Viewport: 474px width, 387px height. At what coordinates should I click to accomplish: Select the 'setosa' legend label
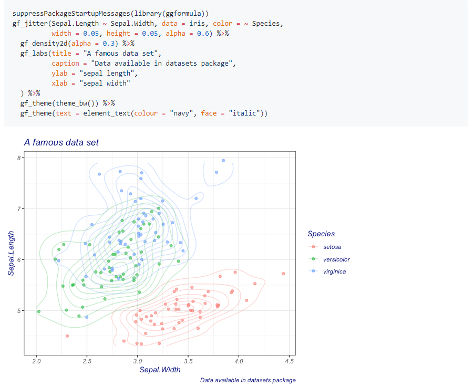tap(332, 247)
